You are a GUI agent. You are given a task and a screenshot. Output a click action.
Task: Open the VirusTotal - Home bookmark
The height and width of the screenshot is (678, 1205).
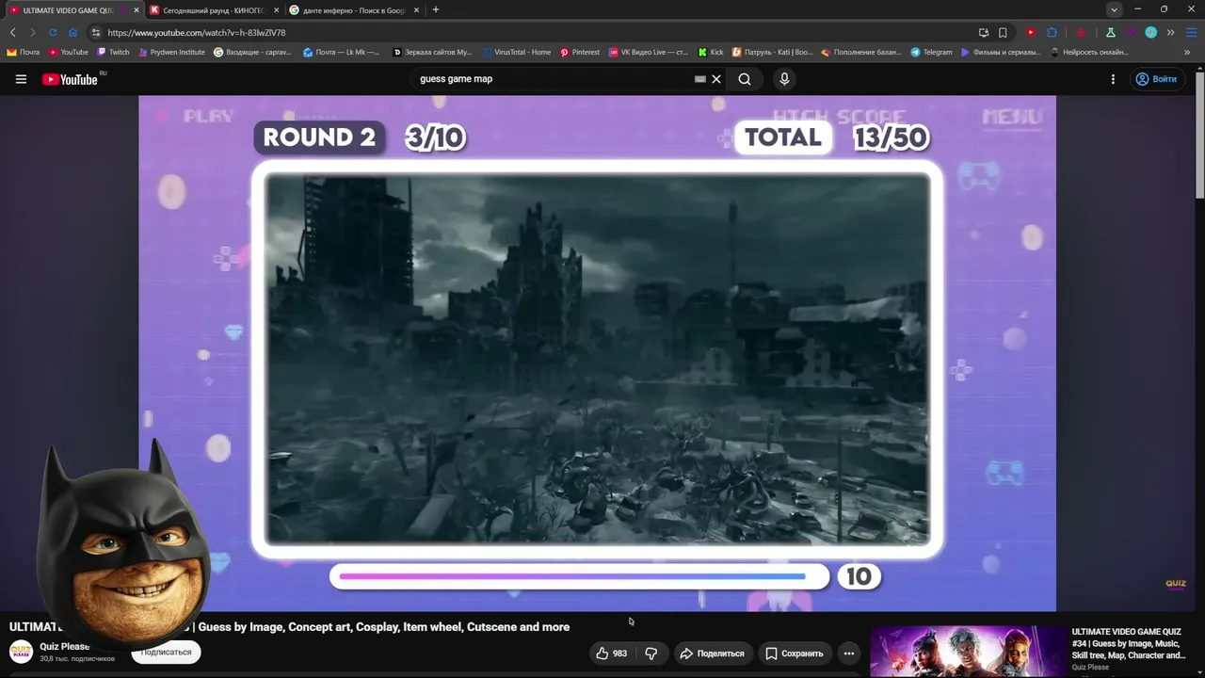click(517, 53)
